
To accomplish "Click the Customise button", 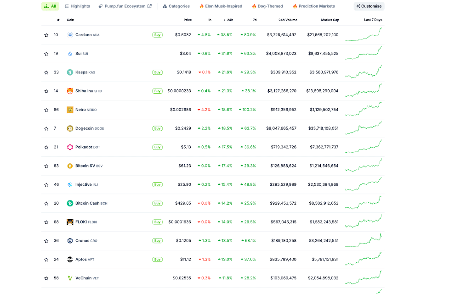I will click(369, 6).
